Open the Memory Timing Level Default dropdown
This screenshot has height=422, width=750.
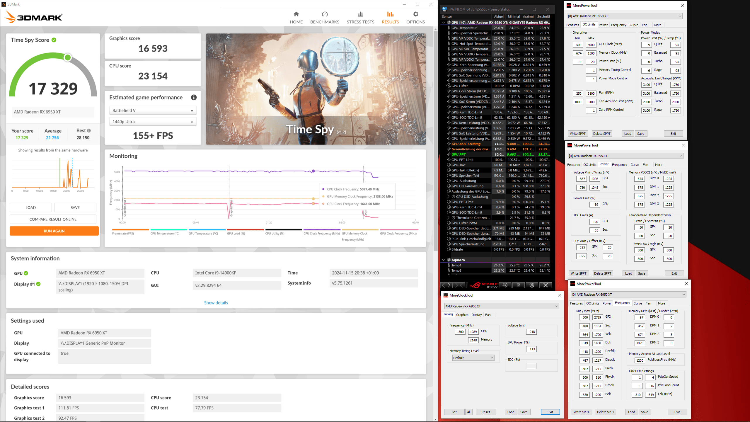[473, 358]
